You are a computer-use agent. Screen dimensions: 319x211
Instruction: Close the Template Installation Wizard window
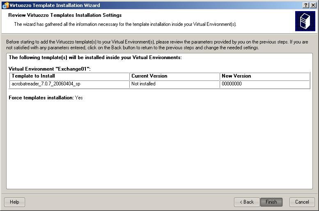coord(313,5)
